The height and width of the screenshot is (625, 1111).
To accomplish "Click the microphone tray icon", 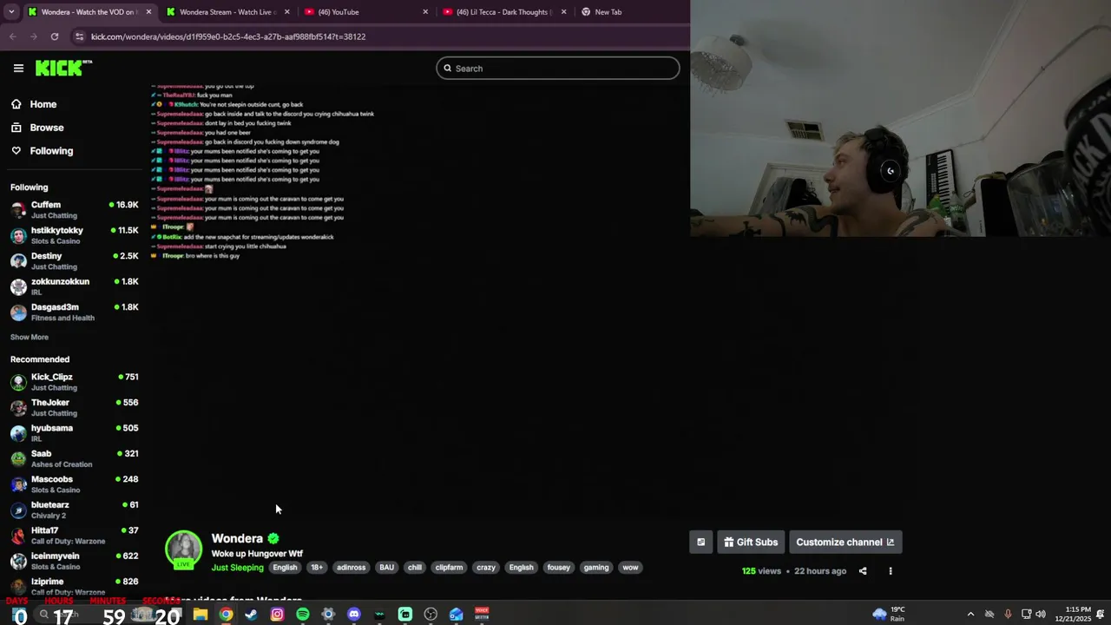I will click(1008, 615).
